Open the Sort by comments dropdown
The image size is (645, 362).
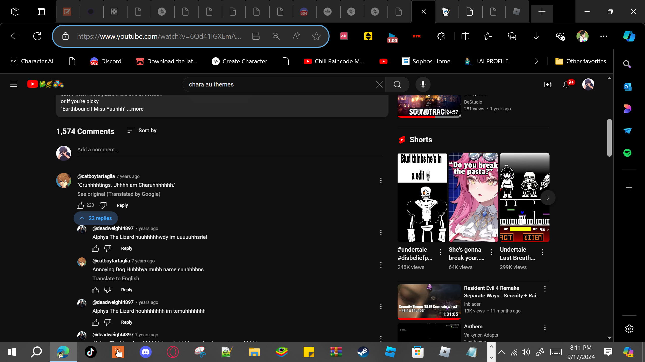[x=142, y=130]
